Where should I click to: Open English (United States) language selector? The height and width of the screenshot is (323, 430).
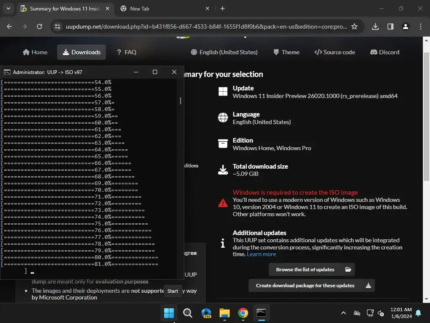click(x=224, y=52)
